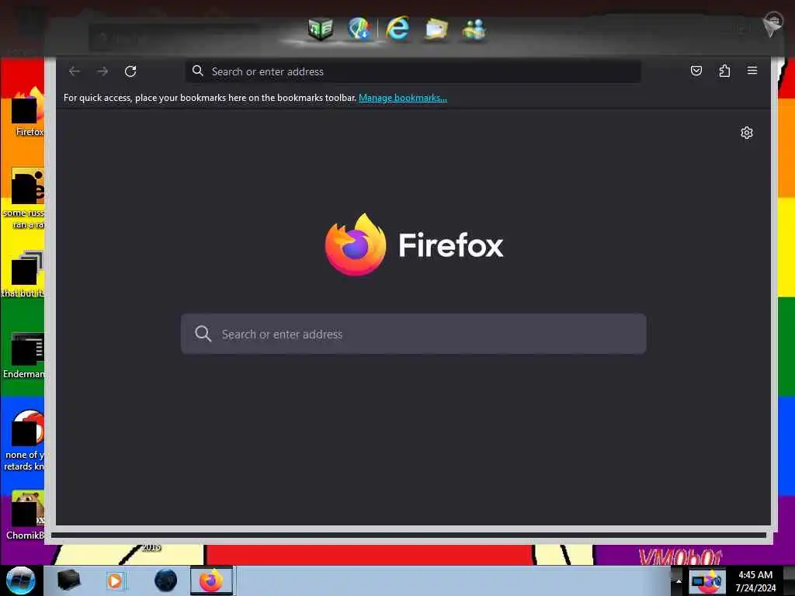Open the clock showing 4:45 AM
Viewport: 795px width, 596px height.
click(755, 580)
